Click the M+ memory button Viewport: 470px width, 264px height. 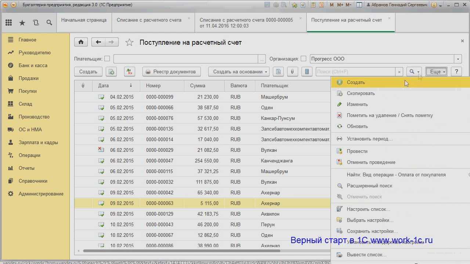tap(340, 5)
